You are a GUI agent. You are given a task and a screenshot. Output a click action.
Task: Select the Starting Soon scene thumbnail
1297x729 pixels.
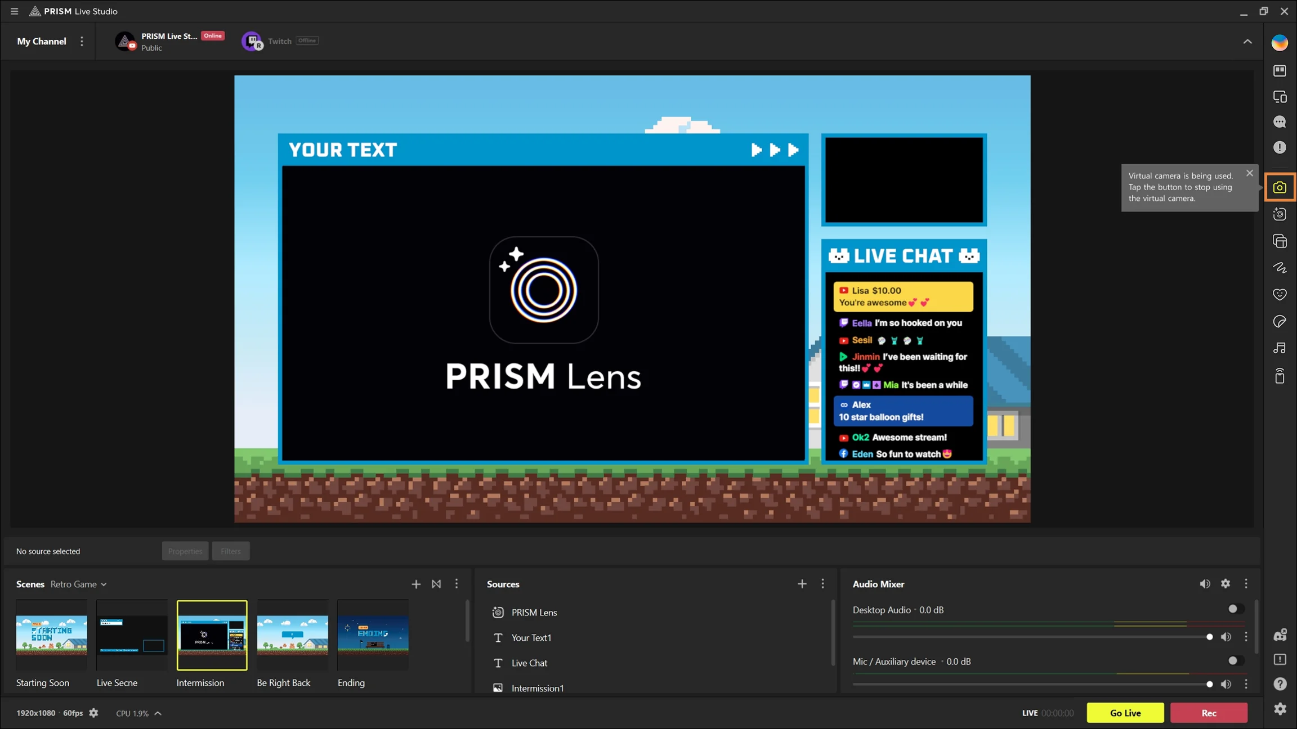(51, 635)
